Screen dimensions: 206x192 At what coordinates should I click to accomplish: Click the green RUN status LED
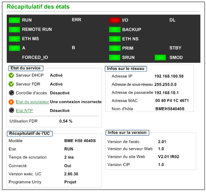click(14, 20)
